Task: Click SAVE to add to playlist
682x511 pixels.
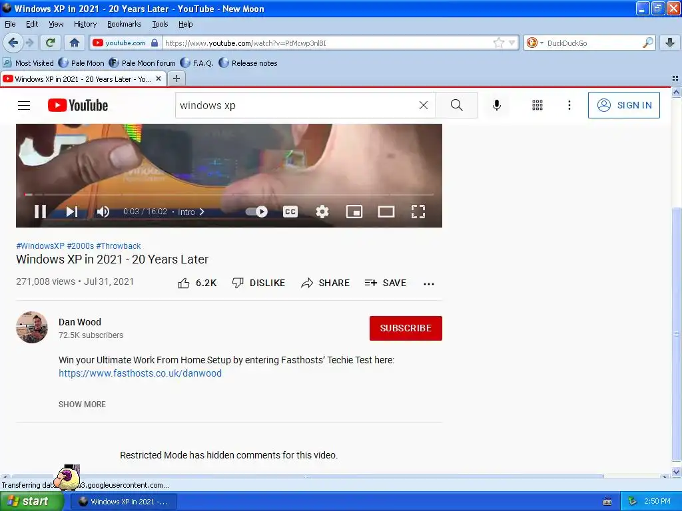Action: click(386, 283)
